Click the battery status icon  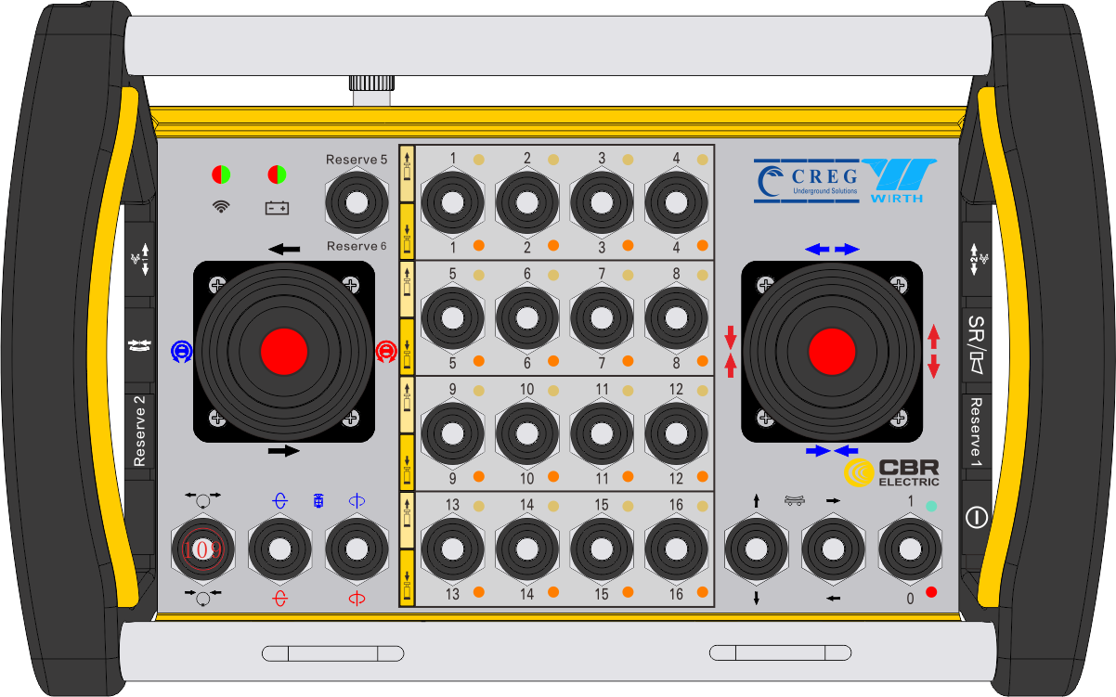click(277, 207)
